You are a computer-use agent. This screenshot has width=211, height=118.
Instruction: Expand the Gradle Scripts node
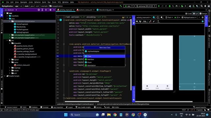click(x=5, y=76)
